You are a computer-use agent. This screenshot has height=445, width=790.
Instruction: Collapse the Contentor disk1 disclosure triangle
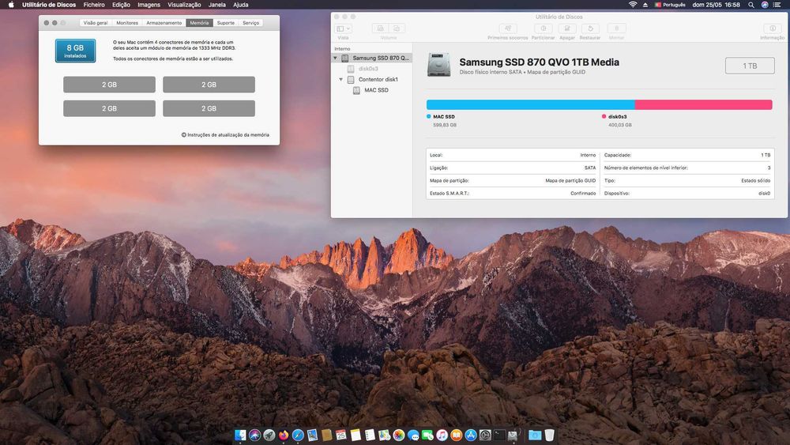341,80
